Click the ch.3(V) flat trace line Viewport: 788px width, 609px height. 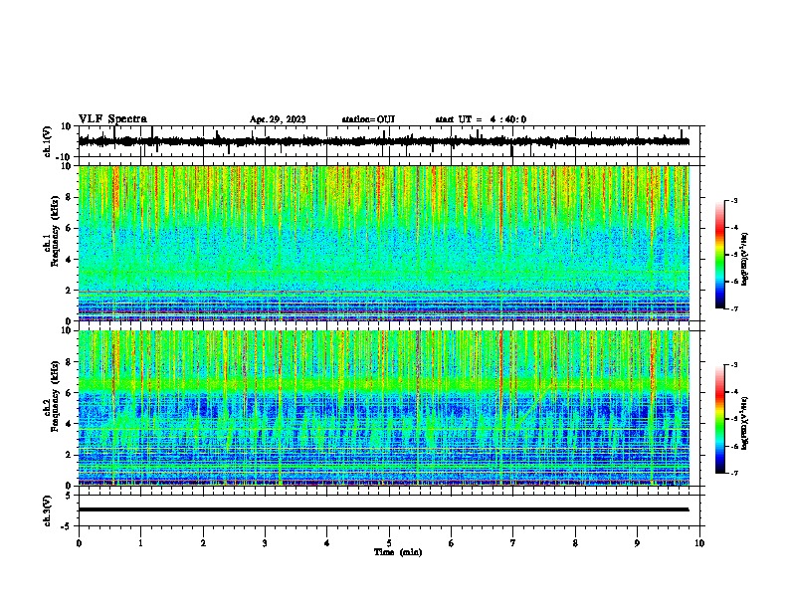coord(383,509)
